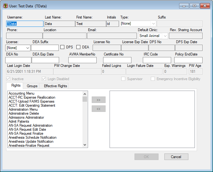Click the DPS No field
213x172 pixels.
coord(162,48)
